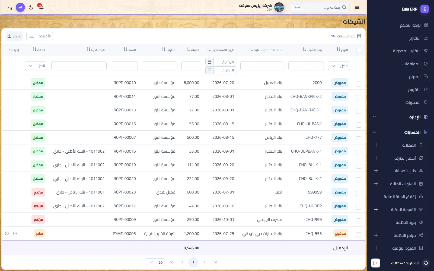Click رقم الشيك filter input
This screenshot has width=434, height=271.
click(x=306, y=66)
